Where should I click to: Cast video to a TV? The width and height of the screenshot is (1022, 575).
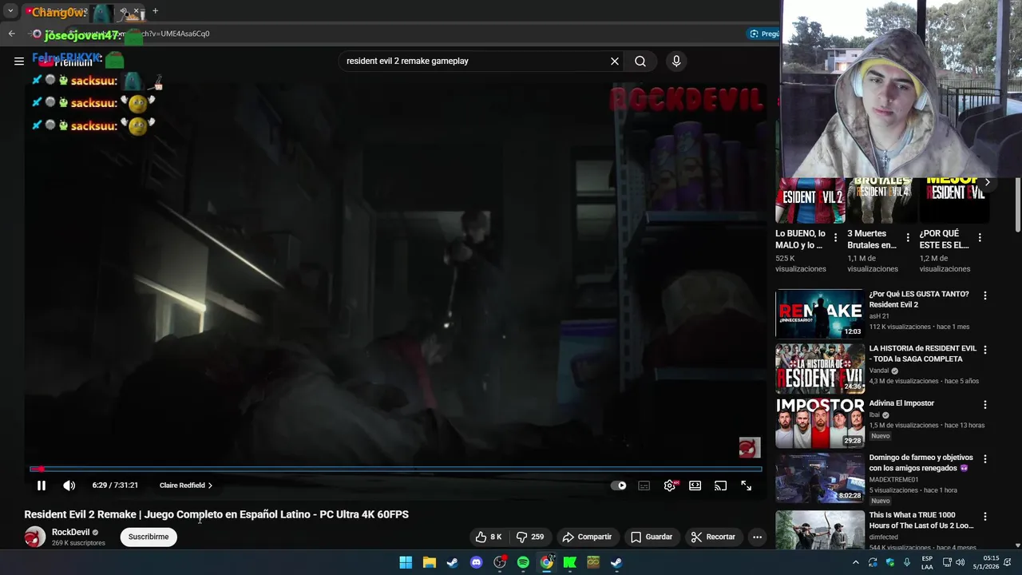click(721, 486)
